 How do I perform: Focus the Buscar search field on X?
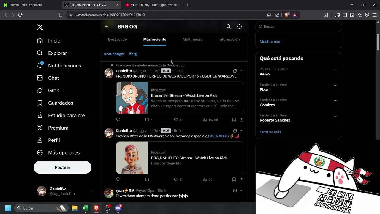[299, 26]
